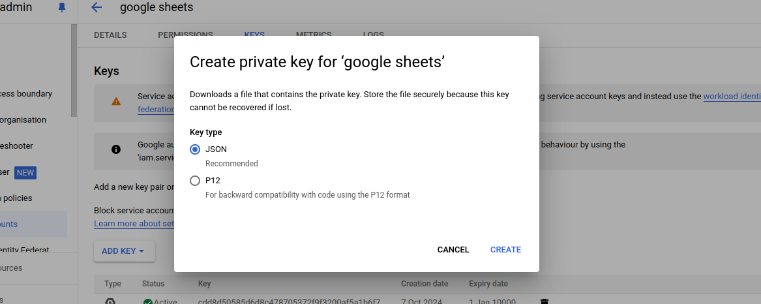
Task: Click the Status column header
Action: click(153, 284)
